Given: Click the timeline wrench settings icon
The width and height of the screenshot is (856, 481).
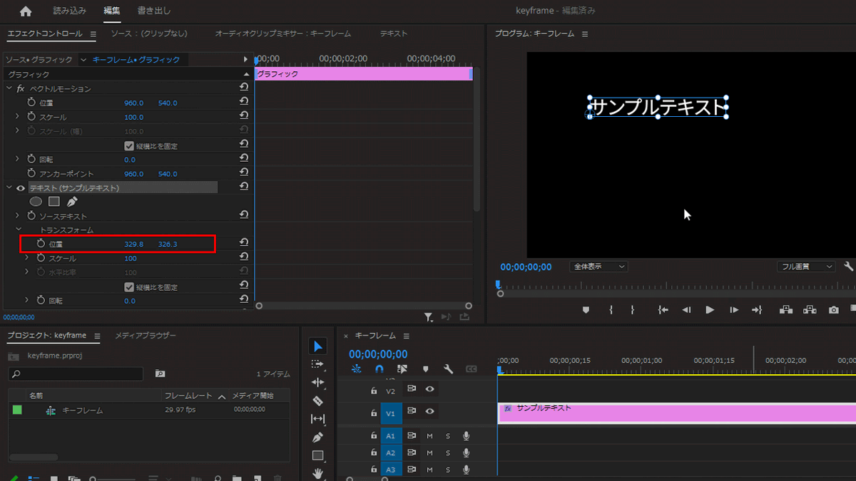Looking at the screenshot, I should 448,369.
